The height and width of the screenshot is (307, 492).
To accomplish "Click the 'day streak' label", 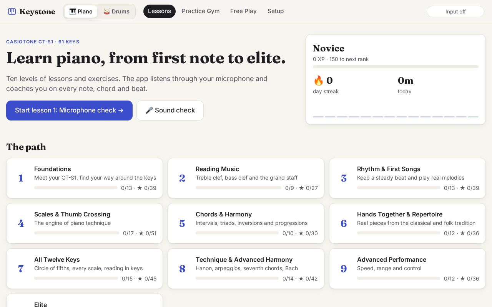I will point(326,91).
